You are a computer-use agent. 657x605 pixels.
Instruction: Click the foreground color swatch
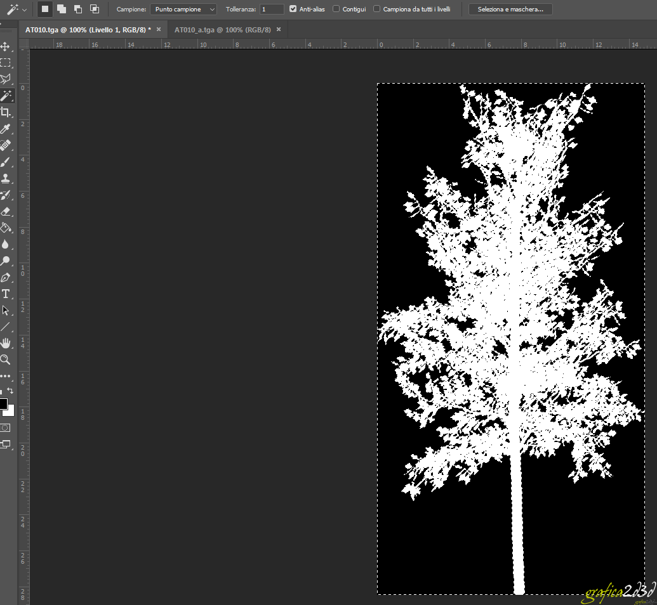click(x=3, y=404)
